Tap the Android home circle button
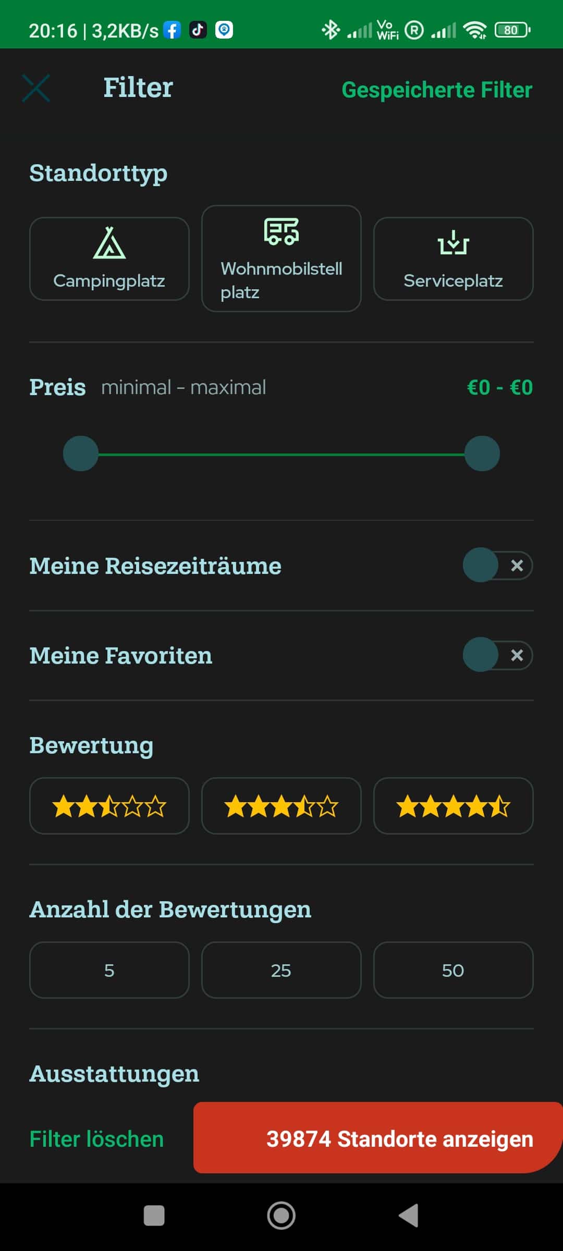This screenshot has width=563, height=1251. click(x=281, y=1216)
